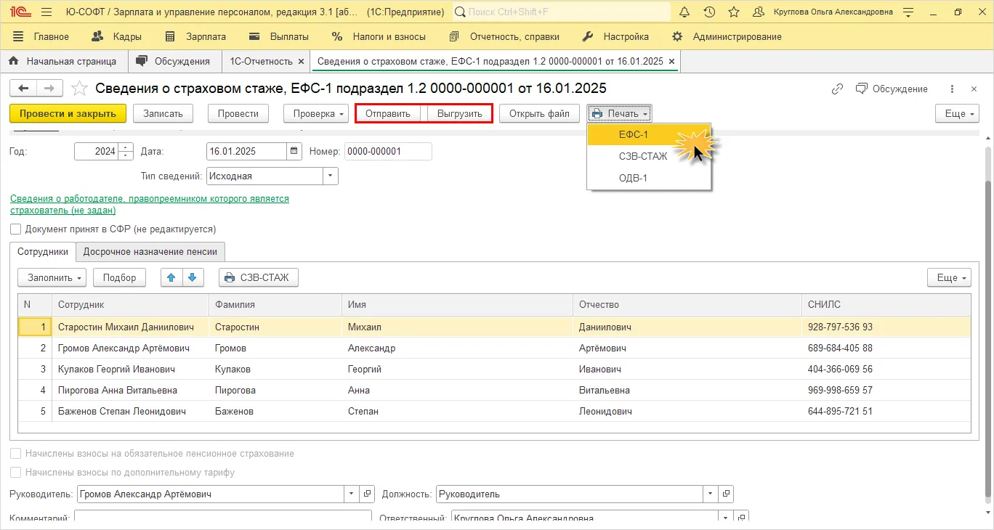The width and height of the screenshot is (994, 530).
Task: Toggle Начислены взносы на обязательное пенсионное страхование
Action: point(16,453)
